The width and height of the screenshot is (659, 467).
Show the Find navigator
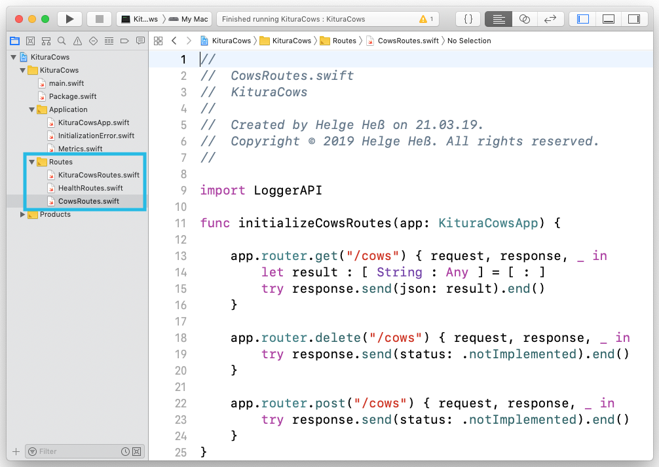(x=62, y=41)
